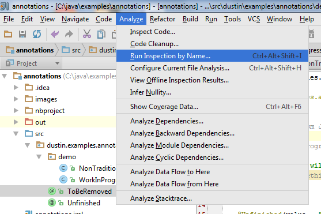Click the toolbar icon right of the Analyze menu
The height and width of the screenshot is (214, 321).
pos(311,34)
